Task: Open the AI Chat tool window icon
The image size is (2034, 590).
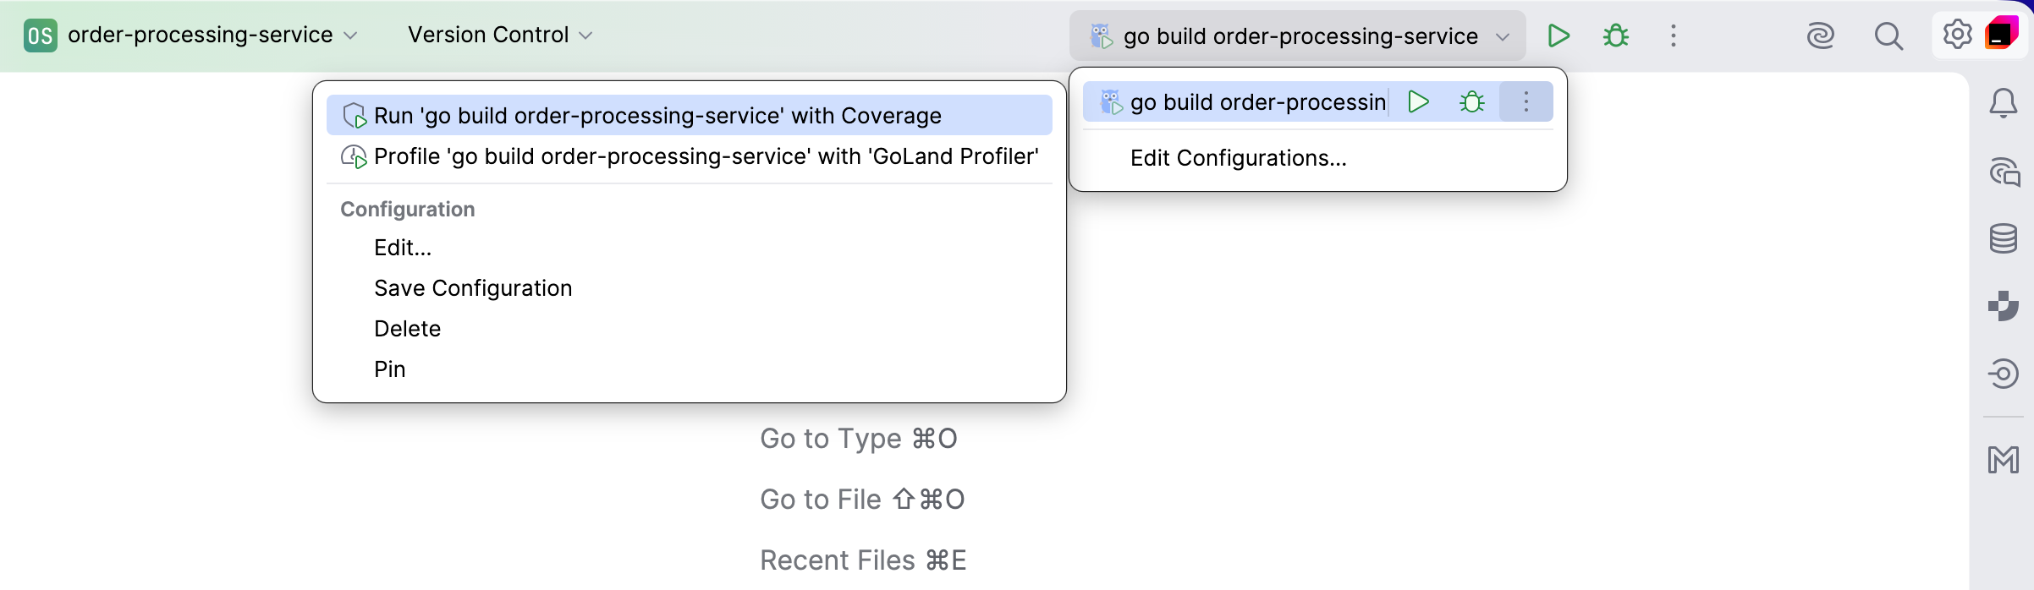Action: point(2004,172)
